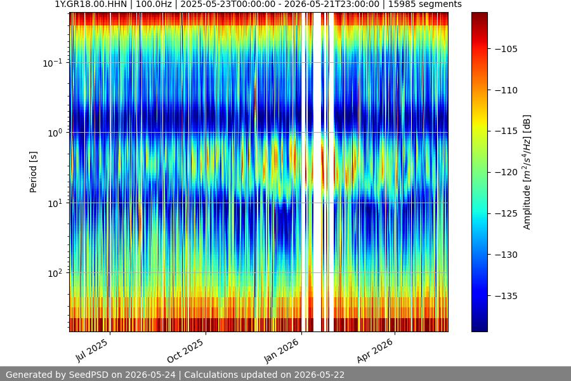Screen dimensions: 571x381
Task: Click the −105 colorbar tick label
Action: pyautogui.click(x=506, y=49)
